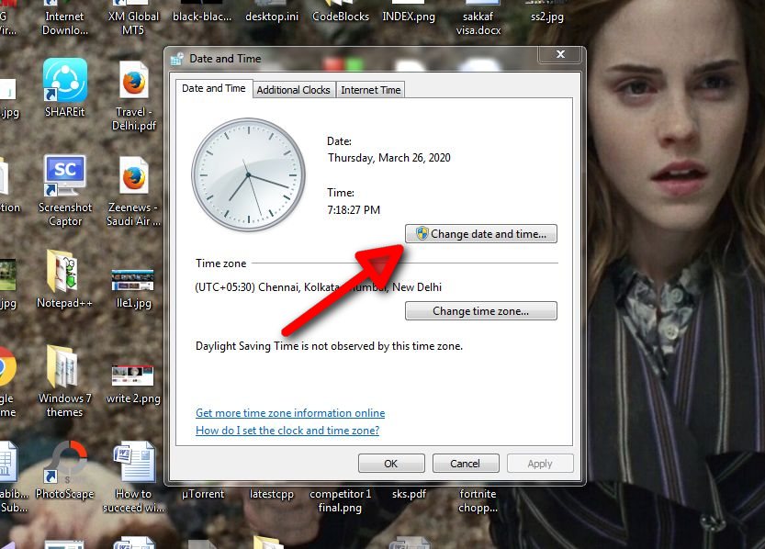Click the analog clock face
The width and height of the screenshot is (765, 549).
(248, 174)
